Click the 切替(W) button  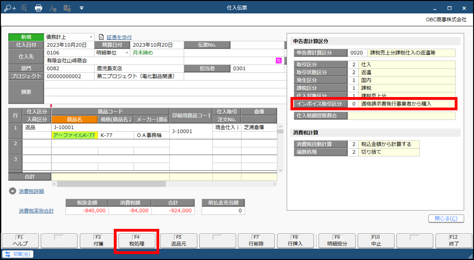[x=18, y=254]
